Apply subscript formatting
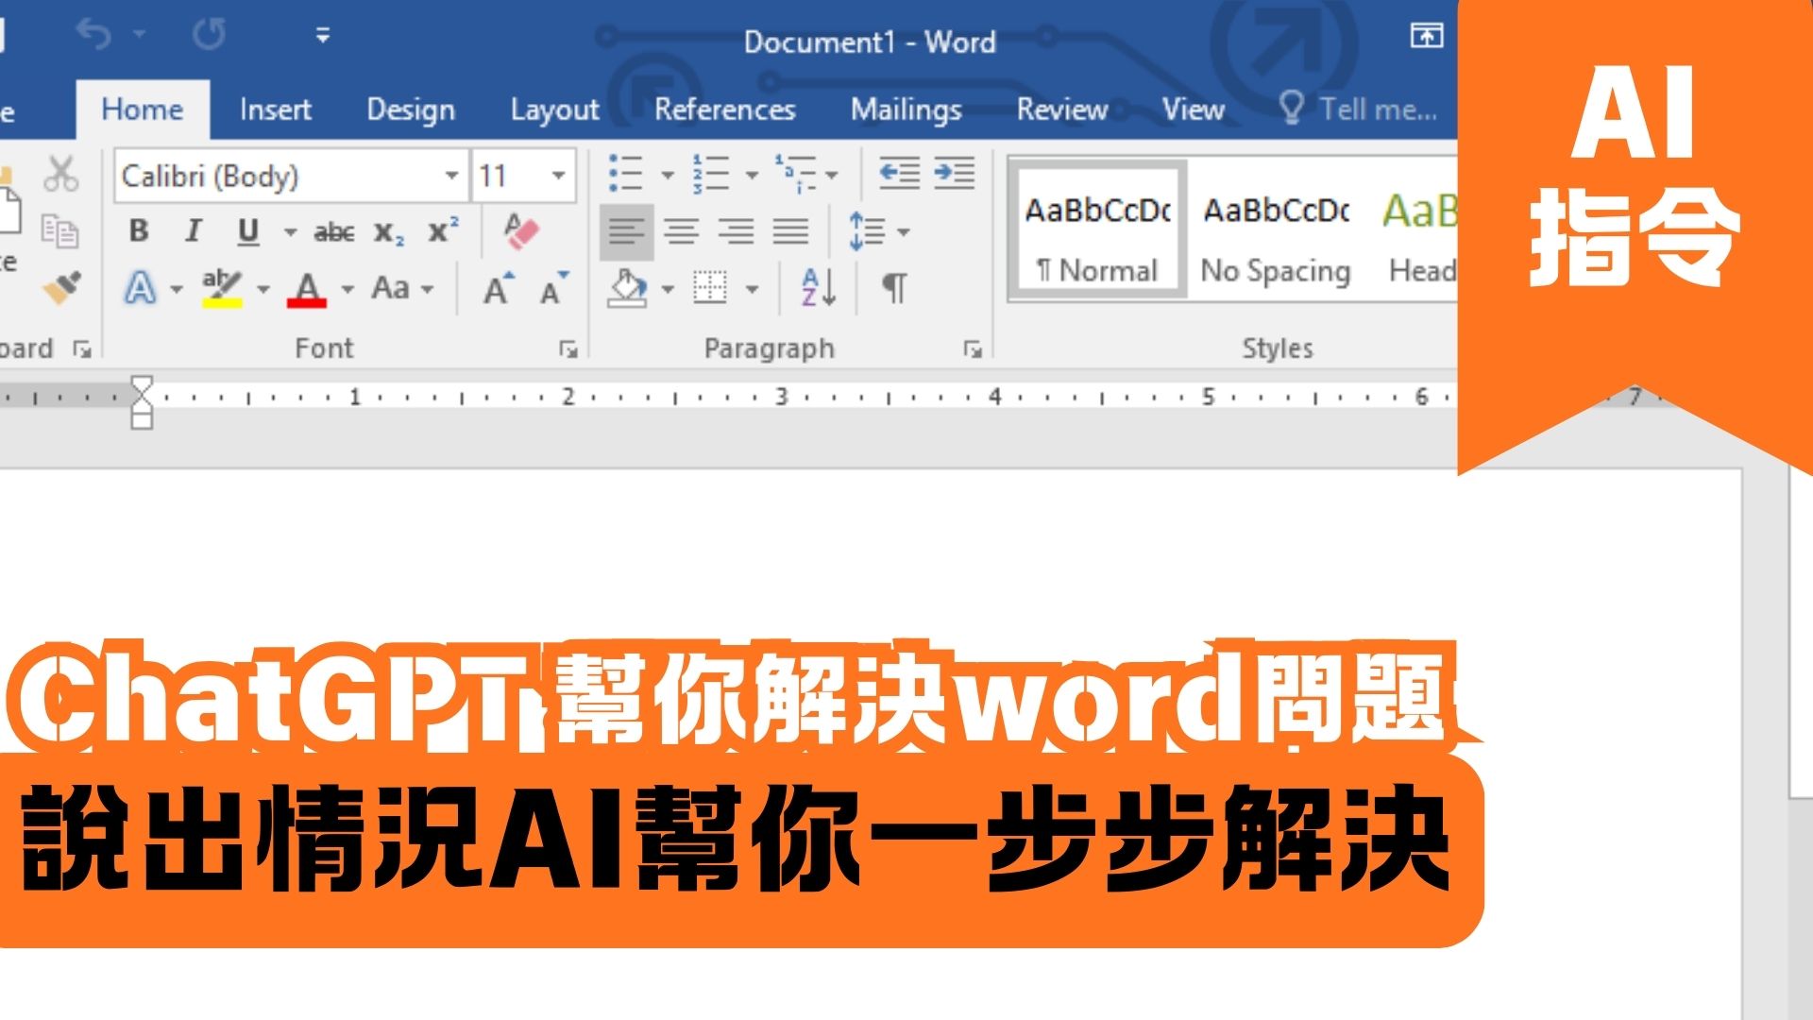 pyautogui.click(x=389, y=231)
